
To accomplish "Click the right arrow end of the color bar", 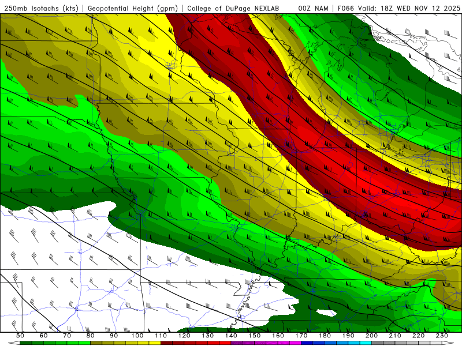I will point(448,343).
